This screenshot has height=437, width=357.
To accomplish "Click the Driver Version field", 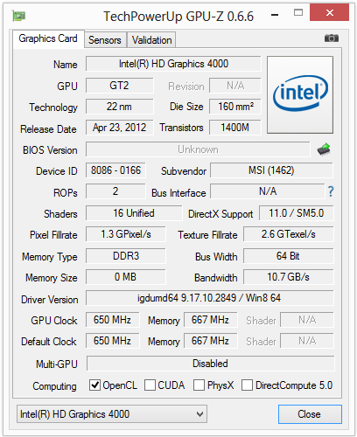I will (x=210, y=298).
